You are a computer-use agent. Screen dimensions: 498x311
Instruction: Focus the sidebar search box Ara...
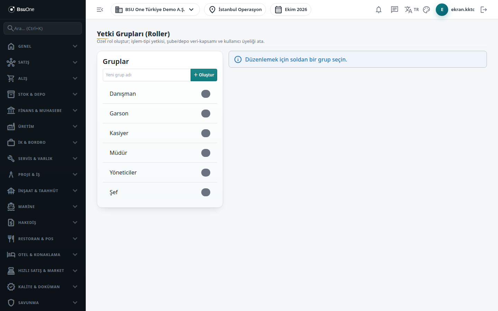(43, 28)
